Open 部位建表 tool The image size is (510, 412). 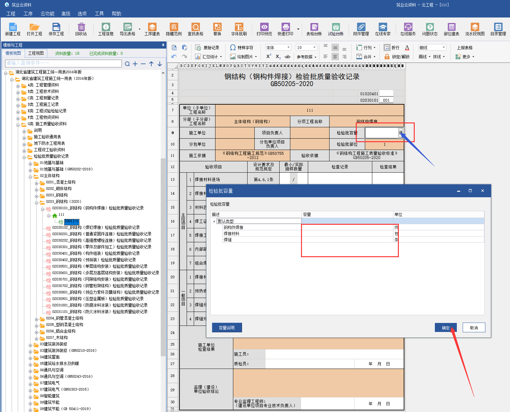coord(451,29)
